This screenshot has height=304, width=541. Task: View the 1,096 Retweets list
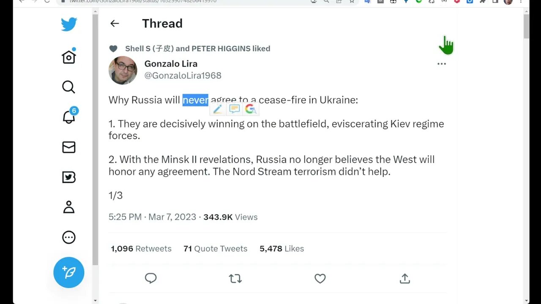pyautogui.click(x=141, y=249)
